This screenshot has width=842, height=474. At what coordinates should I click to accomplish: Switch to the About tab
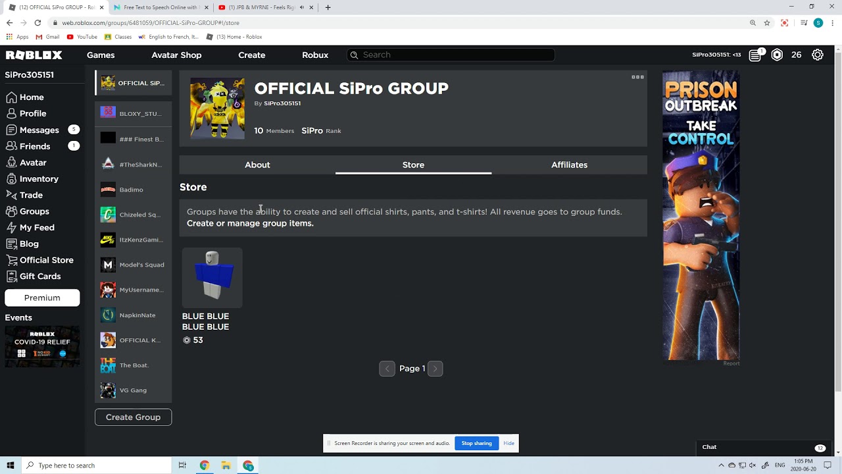pyautogui.click(x=257, y=165)
